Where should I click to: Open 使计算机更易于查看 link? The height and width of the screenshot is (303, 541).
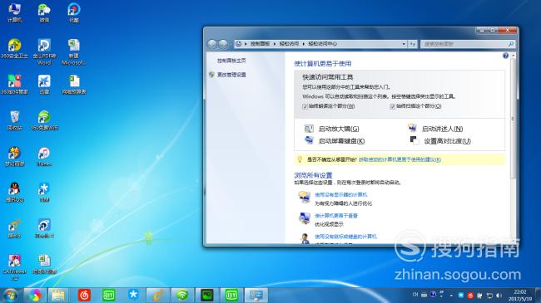pos(336,216)
